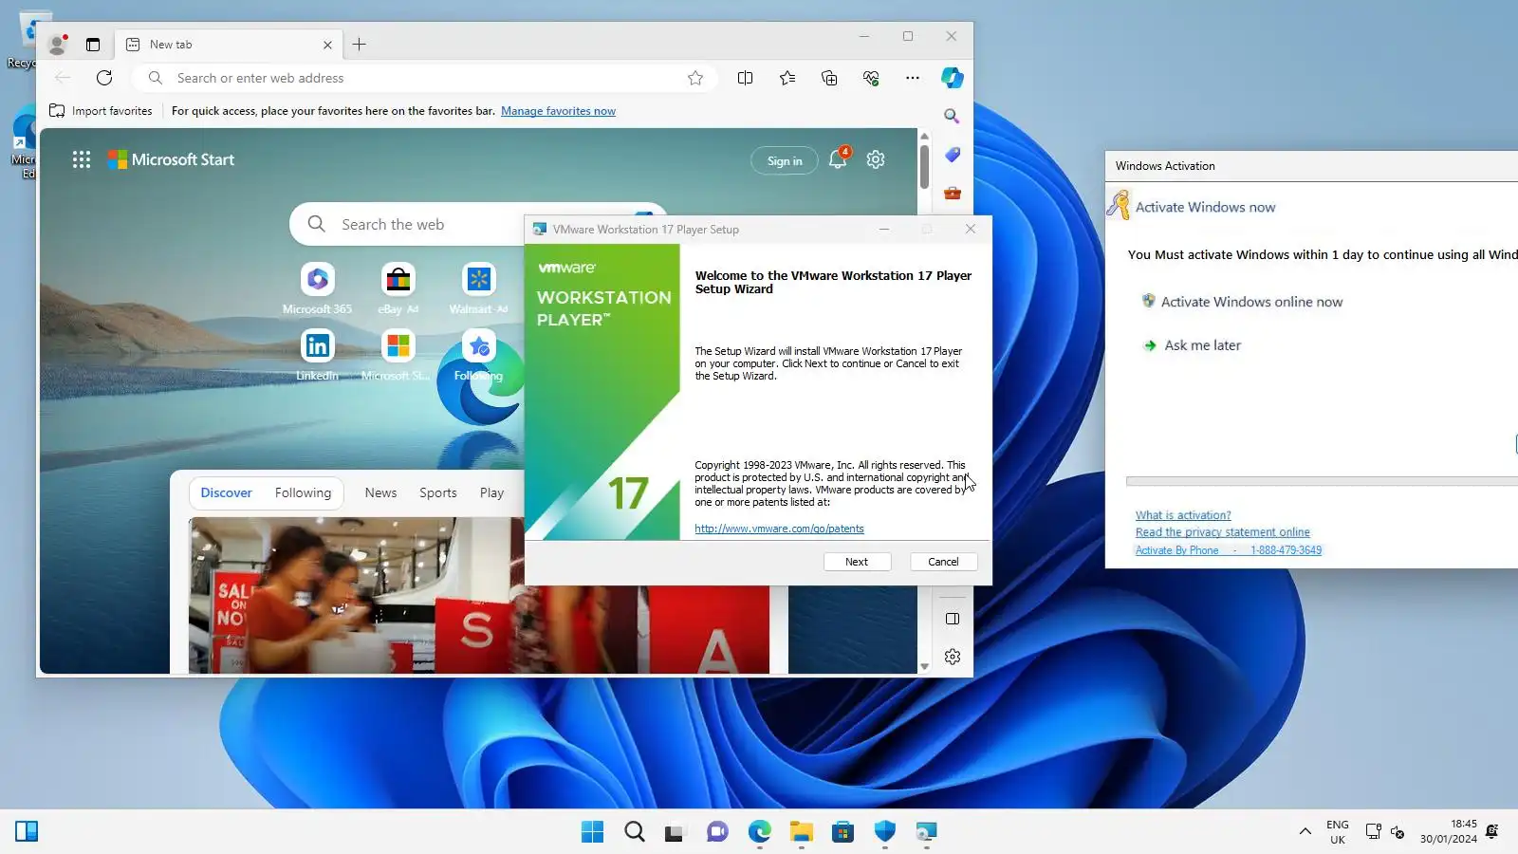This screenshot has height=854, width=1518.
Task: Open File Explorer from the taskbar
Action: [802, 832]
